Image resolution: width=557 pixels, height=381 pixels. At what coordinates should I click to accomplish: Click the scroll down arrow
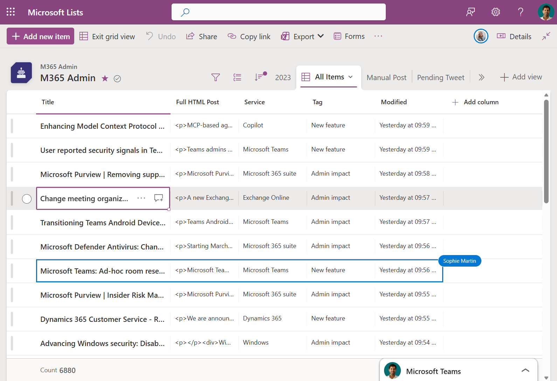(546, 378)
